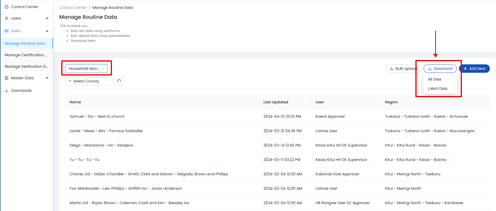Click the Add New button
Screen dimensions: 496x211
(474, 69)
